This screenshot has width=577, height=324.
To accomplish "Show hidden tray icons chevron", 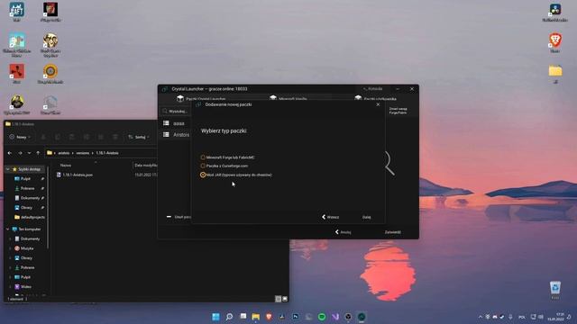I will tap(481, 317).
